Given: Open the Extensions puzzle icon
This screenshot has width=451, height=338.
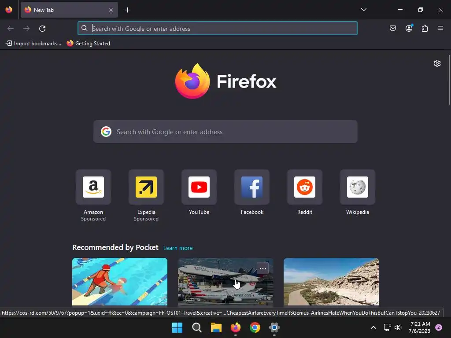Looking at the screenshot, I should 425,28.
